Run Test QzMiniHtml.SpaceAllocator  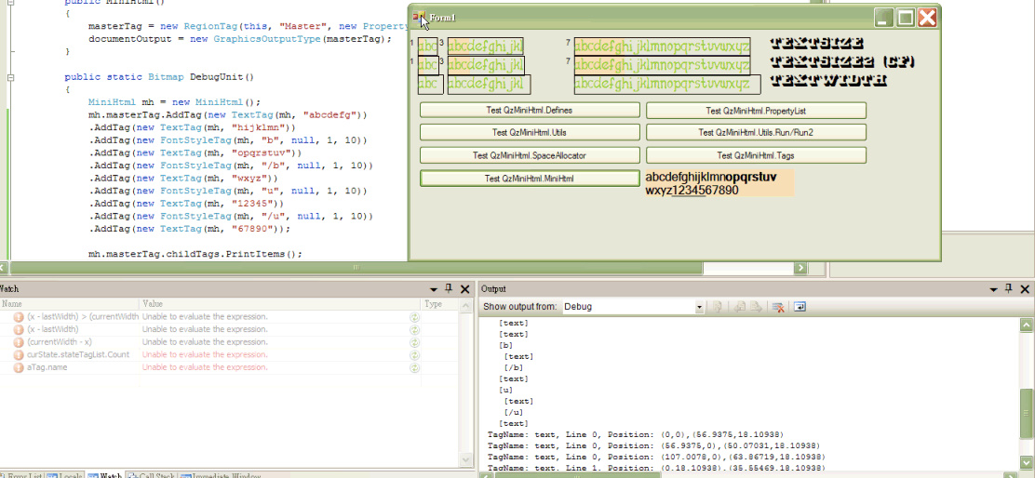point(530,155)
